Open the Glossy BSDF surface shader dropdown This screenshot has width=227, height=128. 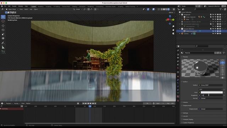[211, 85]
